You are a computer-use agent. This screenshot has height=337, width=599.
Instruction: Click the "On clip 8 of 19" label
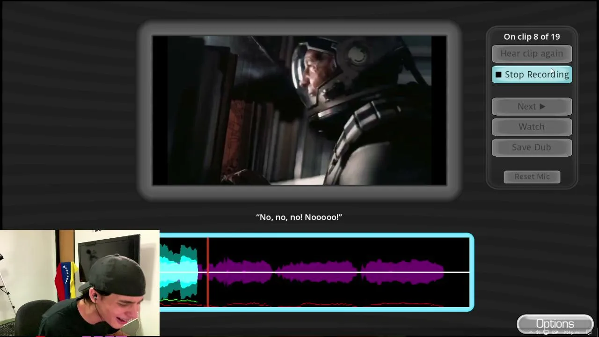pyautogui.click(x=532, y=37)
